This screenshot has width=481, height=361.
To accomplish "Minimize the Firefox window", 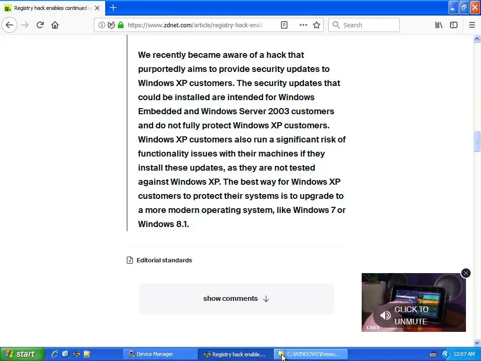I will 453,8.
